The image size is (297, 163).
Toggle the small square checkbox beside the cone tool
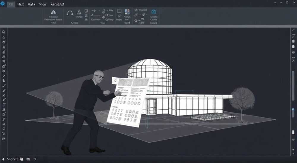(86, 11)
